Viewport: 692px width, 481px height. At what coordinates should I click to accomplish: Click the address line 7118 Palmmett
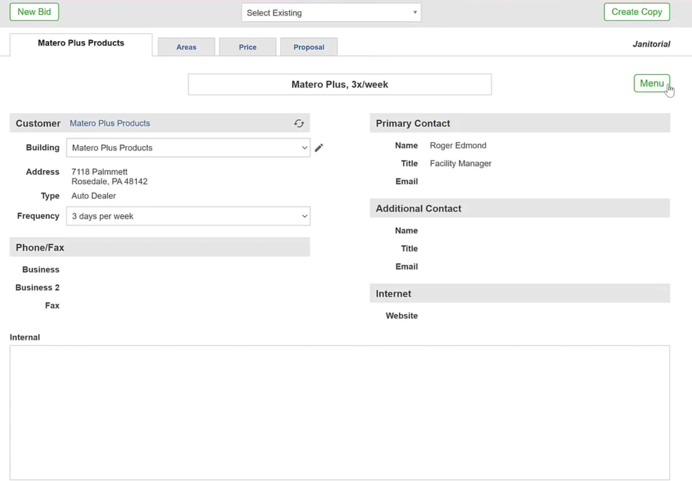[x=99, y=172]
